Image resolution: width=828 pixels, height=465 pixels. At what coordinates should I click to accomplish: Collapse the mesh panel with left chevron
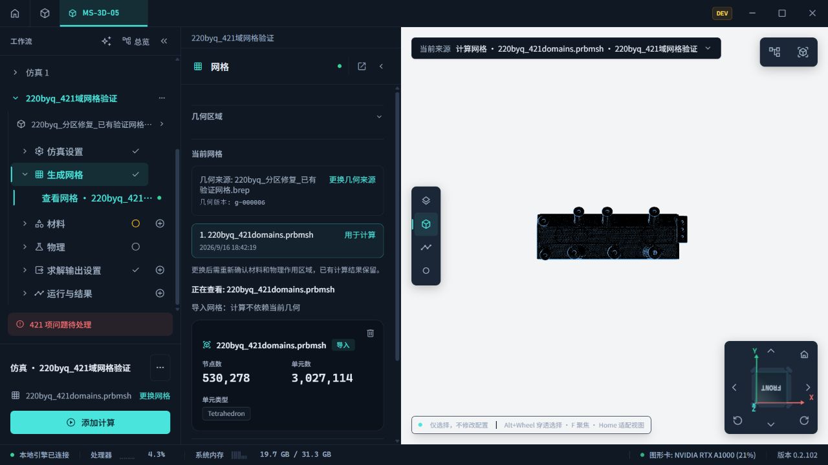(x=381, y=66)
